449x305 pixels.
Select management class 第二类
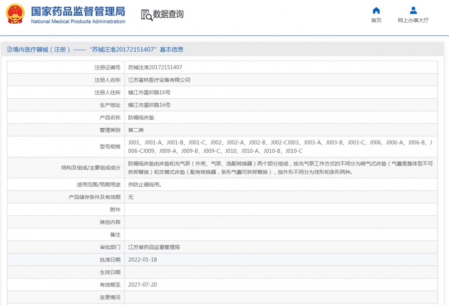(x=136, y=130)
